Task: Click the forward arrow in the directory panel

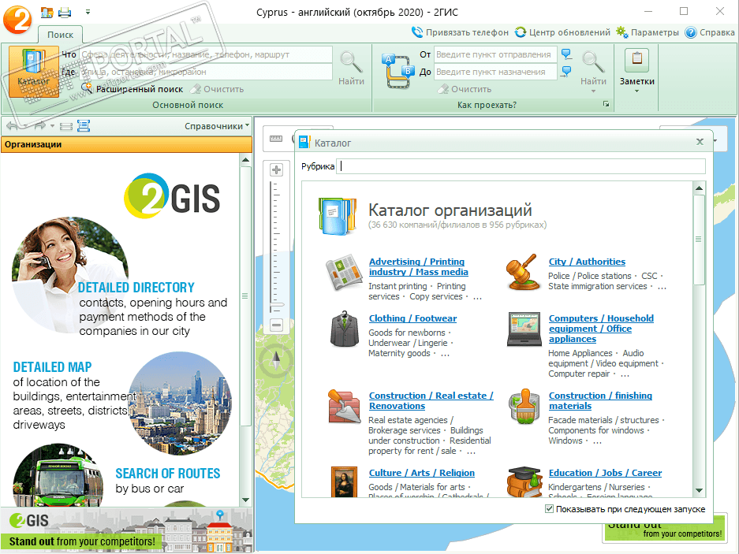Action: (39, 126)
